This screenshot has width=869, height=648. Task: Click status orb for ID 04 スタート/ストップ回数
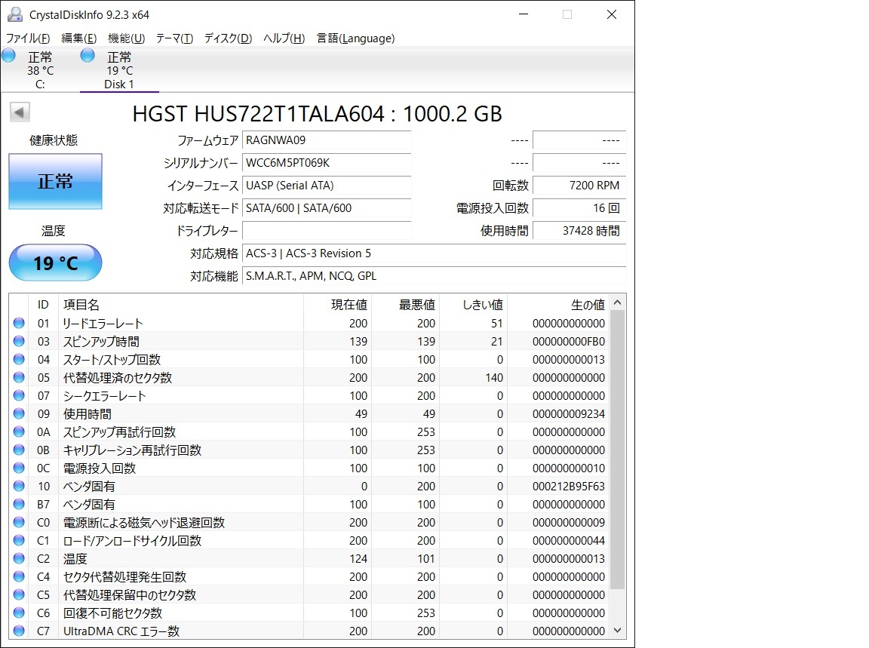click(x=19, y=358)
